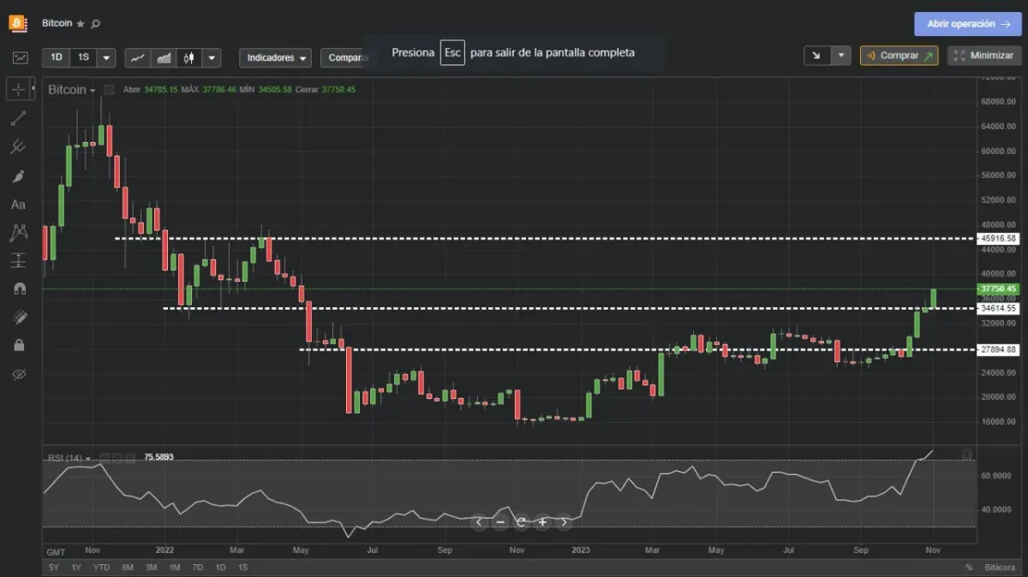Expand the RSI (14) legend dropdown
This screenshot has height=577, width=1028.
coord(89,459)
